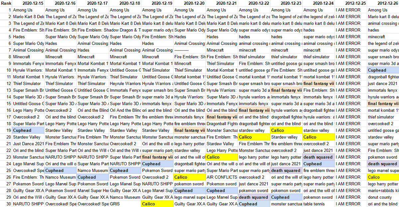Screen dimensions: 399x207
Task: Select Cuphead cell in 2020-12-17 column
Action: pyautogui.click(x=93, y=177)
